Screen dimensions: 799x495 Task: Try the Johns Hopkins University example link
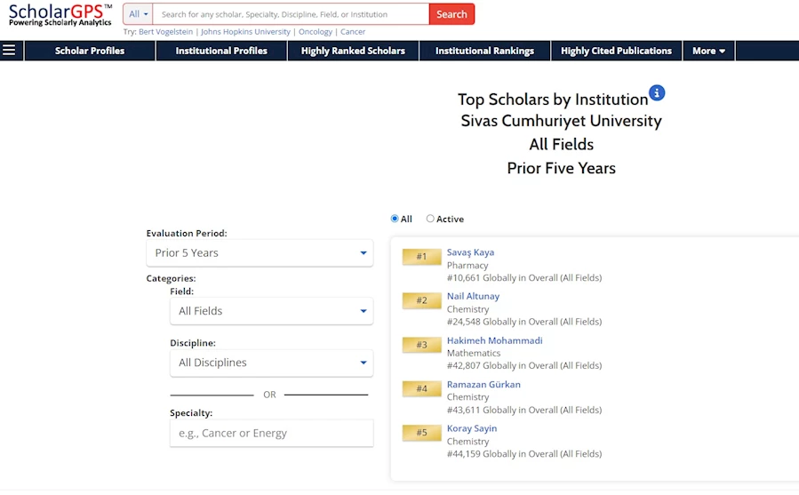coord(245,32)
